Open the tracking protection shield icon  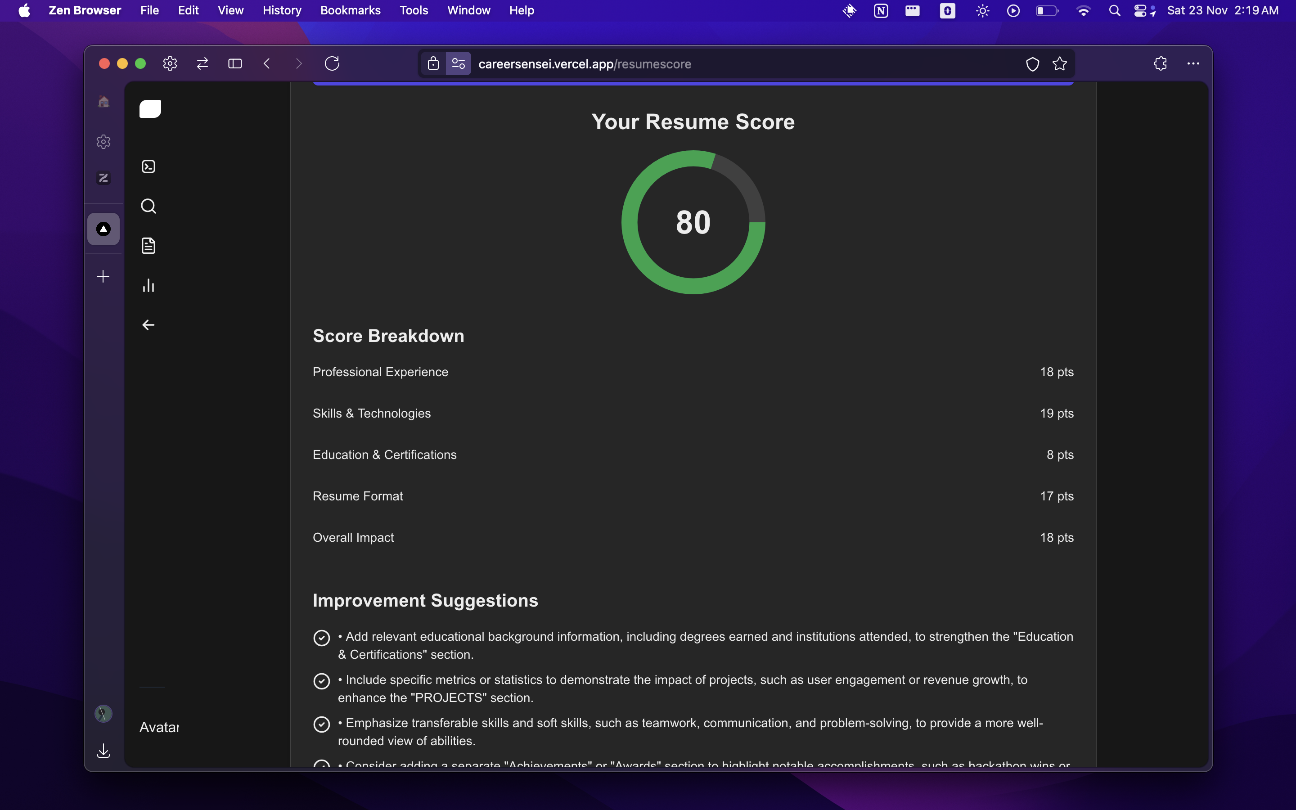click(1032, 64)
